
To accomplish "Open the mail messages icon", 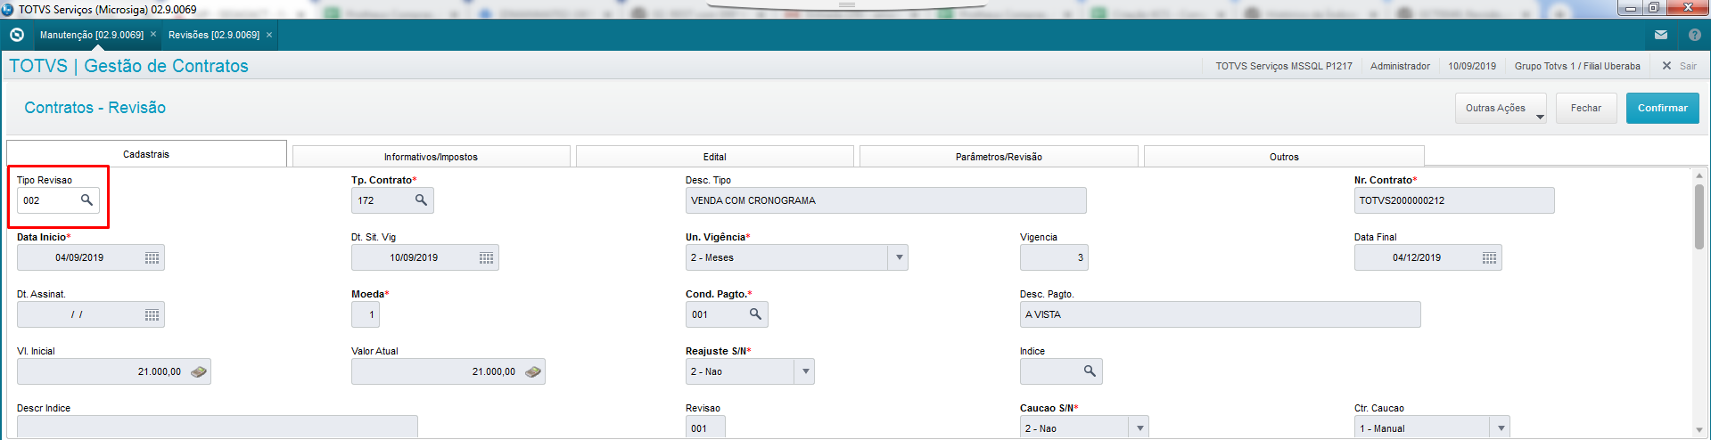I will coord(1661,35).
